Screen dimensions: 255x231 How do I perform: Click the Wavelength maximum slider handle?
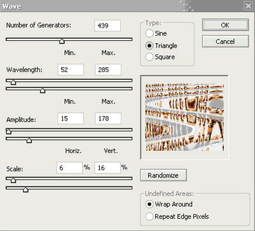pos(43,91)
